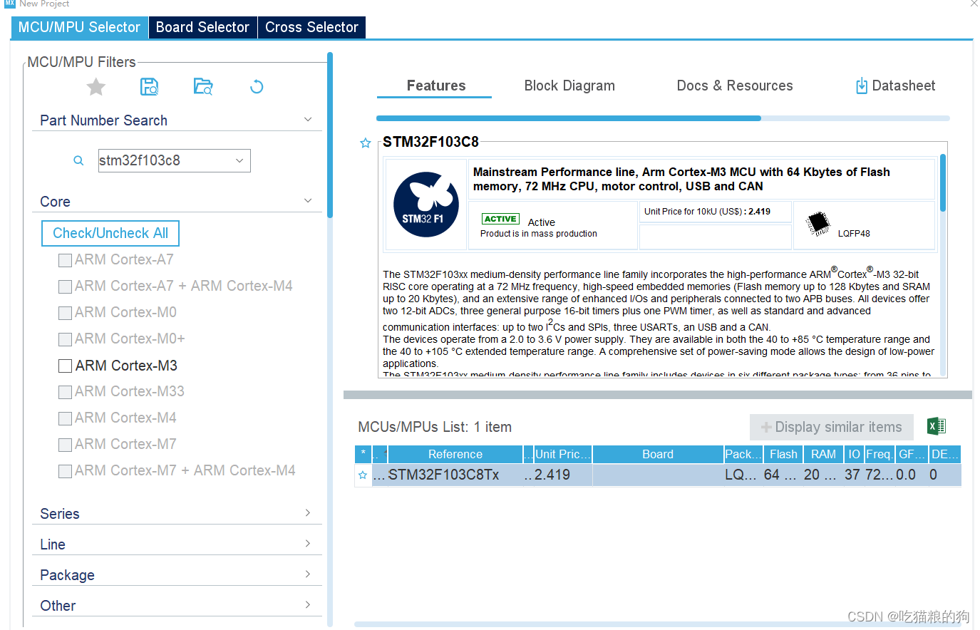Image resolution: width=980 pixels, height=630 pixels.
Task: Select the STM32F103C8Tx reference cell
Action: point(455,475)
